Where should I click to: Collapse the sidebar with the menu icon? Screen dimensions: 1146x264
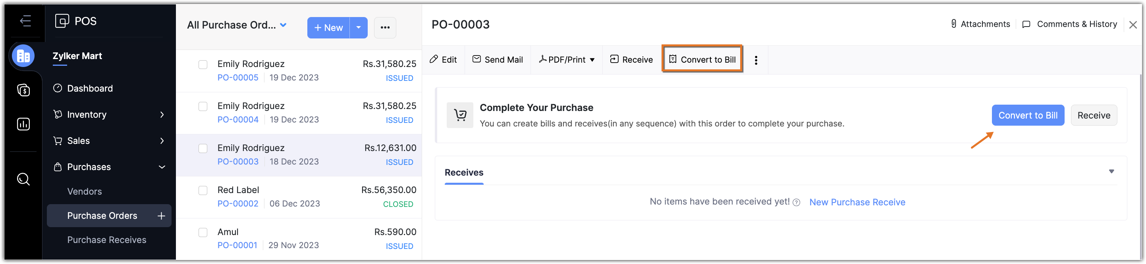click(x=25, y=21)
